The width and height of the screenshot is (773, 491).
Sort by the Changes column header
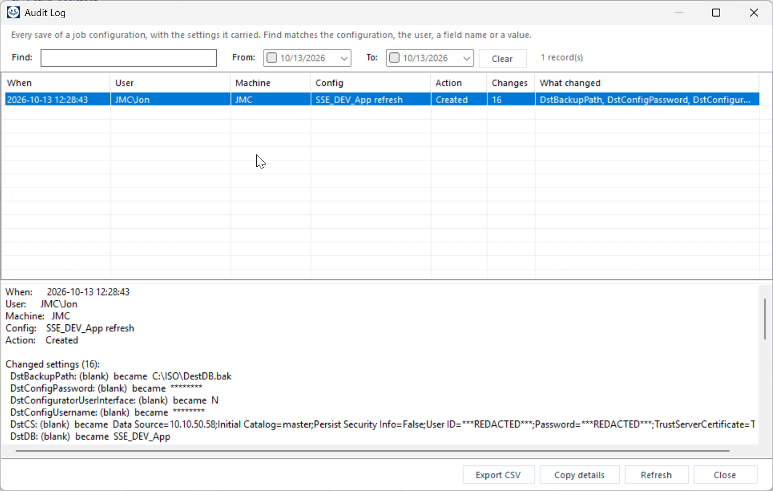[510, 83]
